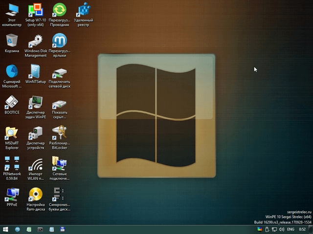Click the taskbar clock showing 0:52
This screenshot has height=234, width=313.
(303, 229)
